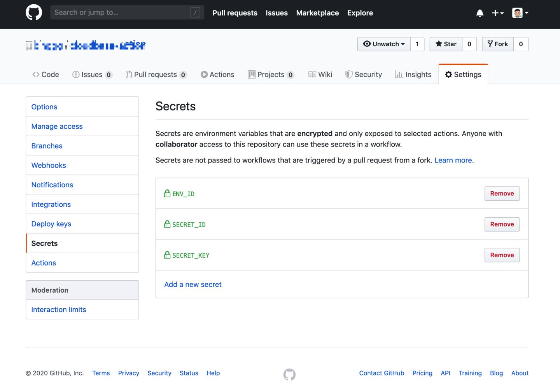This screenshot has width=560, height=386.
Task: Go to the Code tab
Action: click(x=45, y=74)
